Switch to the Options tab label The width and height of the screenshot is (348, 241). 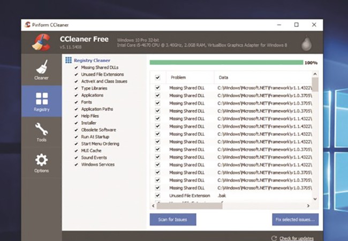42,171
